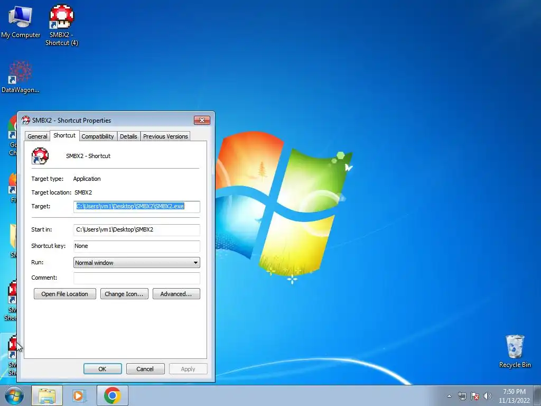Select the DataWagon desktop shortcut
Screen dimensions: 541x406
coord(21,77)
